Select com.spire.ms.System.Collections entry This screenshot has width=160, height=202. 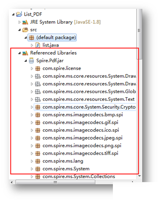[x=79, y=177]
